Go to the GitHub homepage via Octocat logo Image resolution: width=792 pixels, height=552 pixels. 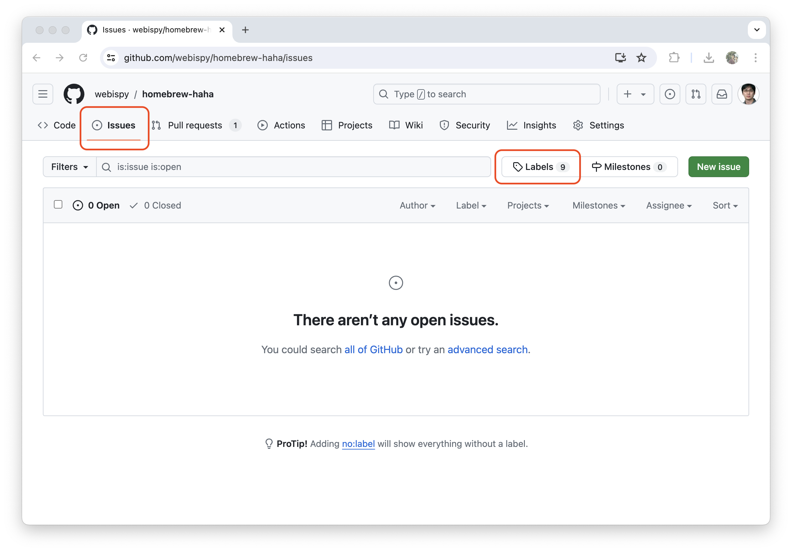coord(74,94)
